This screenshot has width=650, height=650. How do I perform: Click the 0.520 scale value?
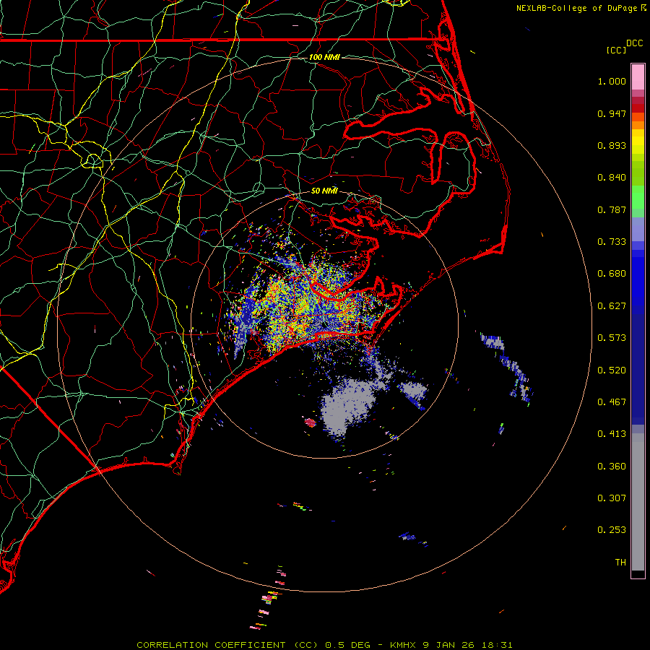click(x=612, y=370)
